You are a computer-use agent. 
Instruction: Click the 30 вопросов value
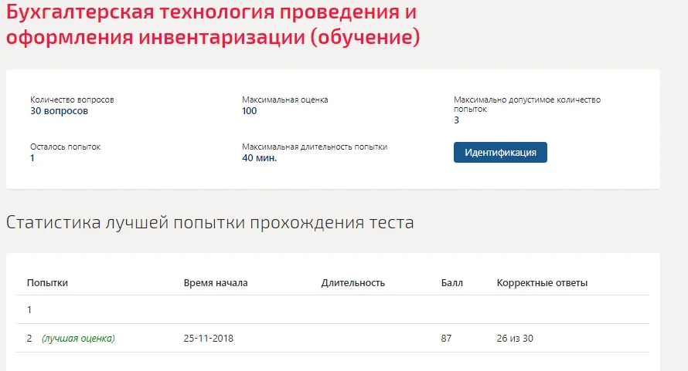(x=60, y=111)
